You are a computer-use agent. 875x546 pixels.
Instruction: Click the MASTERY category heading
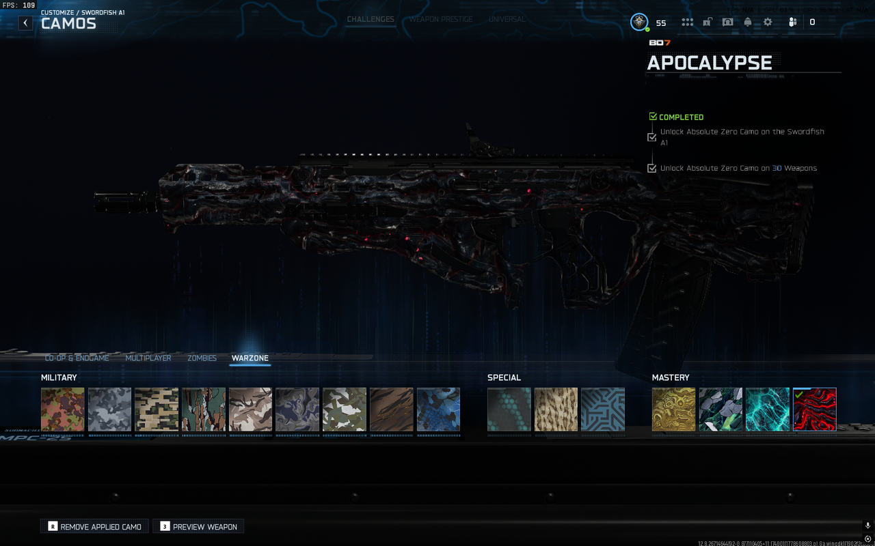pyautogui.click(x=671, y=377)
